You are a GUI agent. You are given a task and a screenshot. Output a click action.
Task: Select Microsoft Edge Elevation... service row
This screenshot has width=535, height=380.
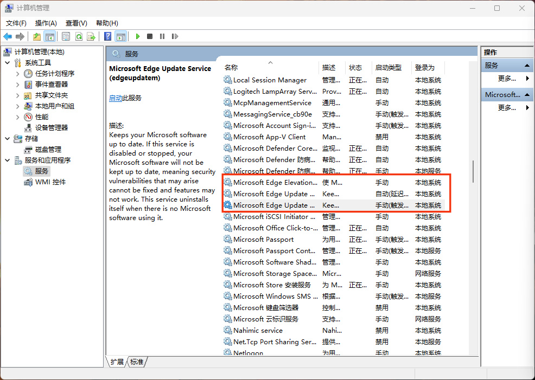coord(334,182)
